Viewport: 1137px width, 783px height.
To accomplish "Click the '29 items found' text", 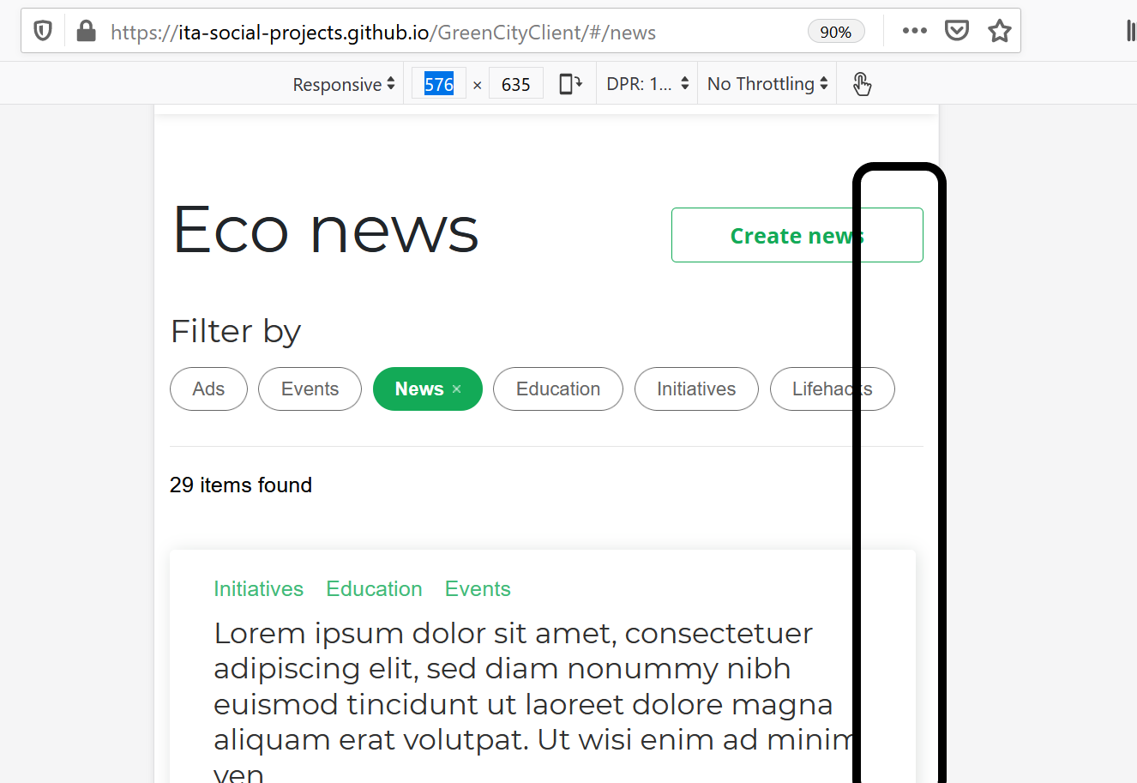I will tap(241, 485).
